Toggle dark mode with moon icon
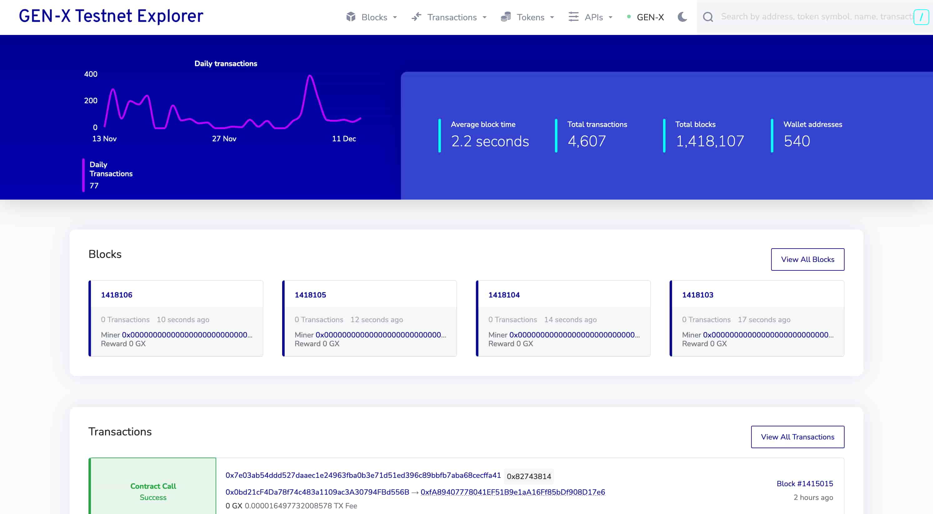This screenshot has height=514, width=933. coord(682,17)
